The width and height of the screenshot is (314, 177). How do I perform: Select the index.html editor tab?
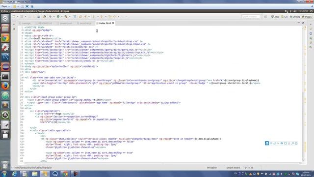(105, 23)
